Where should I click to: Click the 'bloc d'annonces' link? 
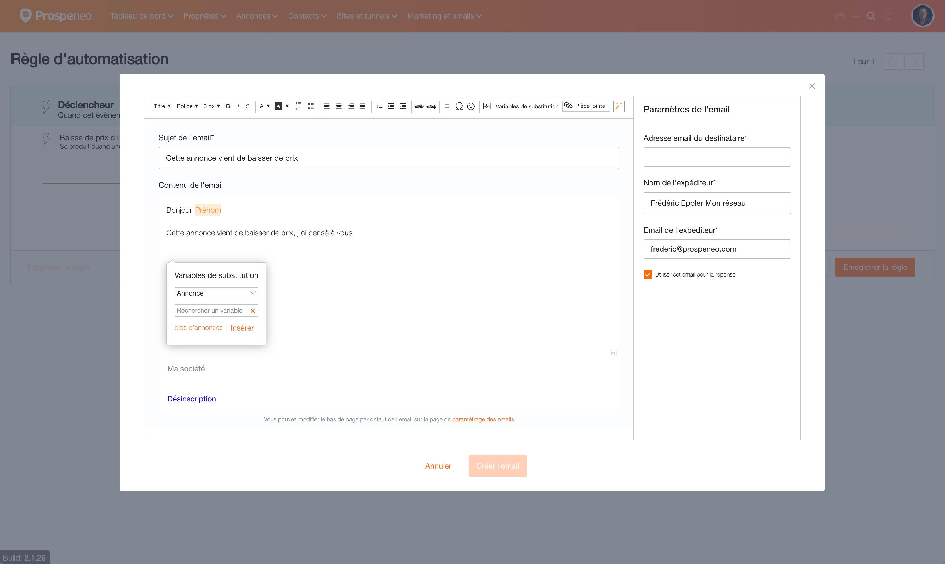tap(198, 328)
